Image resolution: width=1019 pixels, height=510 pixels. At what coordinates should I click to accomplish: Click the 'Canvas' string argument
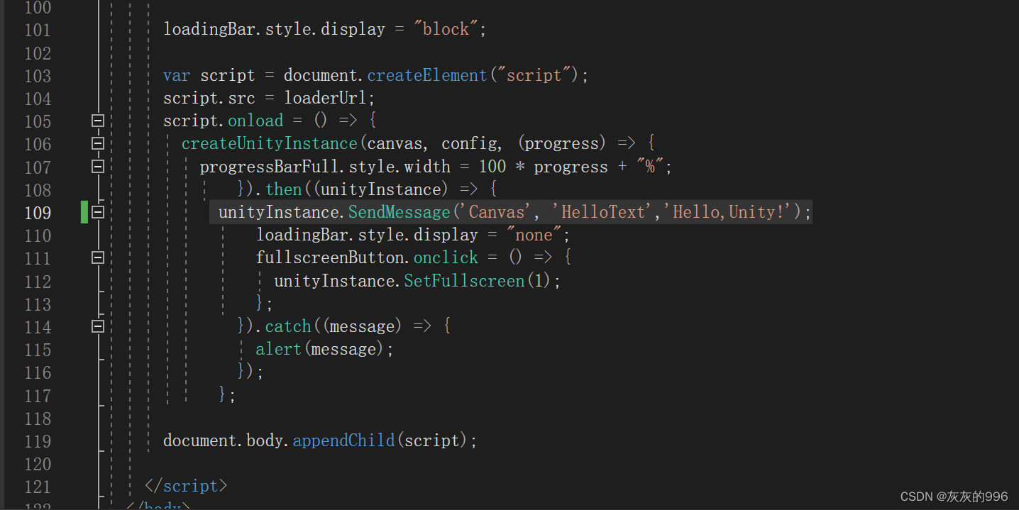(x=497, y=212)
